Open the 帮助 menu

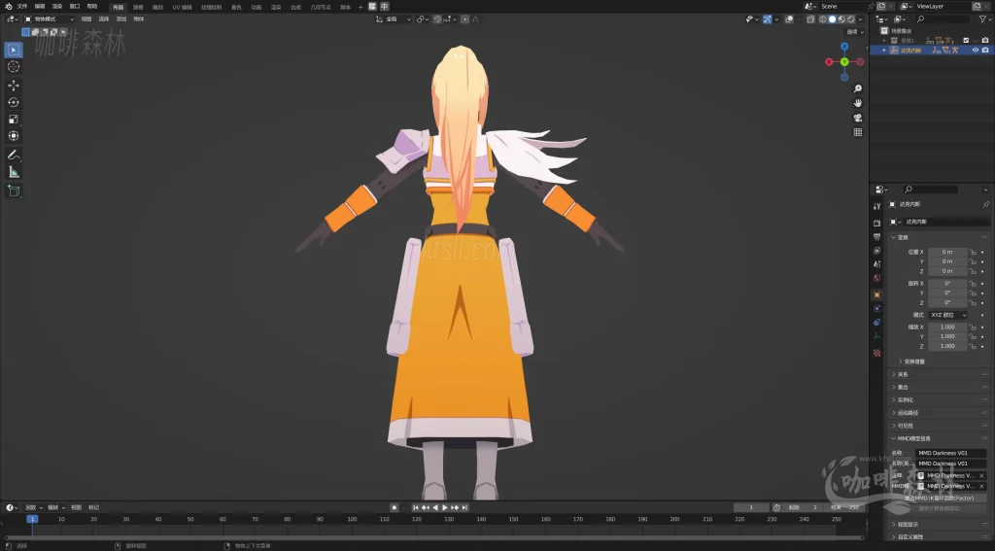(x=92, y=7)
